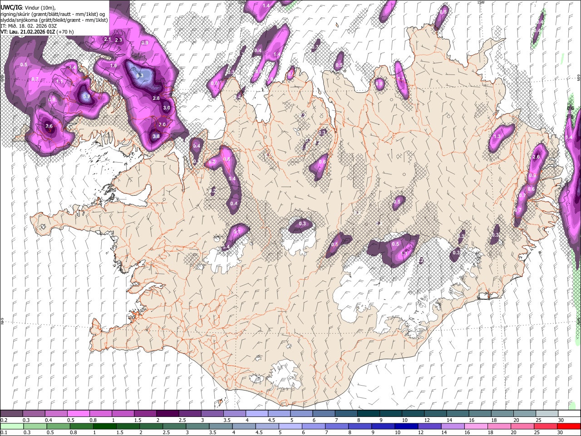This screenshot has width=581, height=436.
Task: Click the 'VT: Lau. 21.02.2026 01Z' valid time
Action: point(28,32)
